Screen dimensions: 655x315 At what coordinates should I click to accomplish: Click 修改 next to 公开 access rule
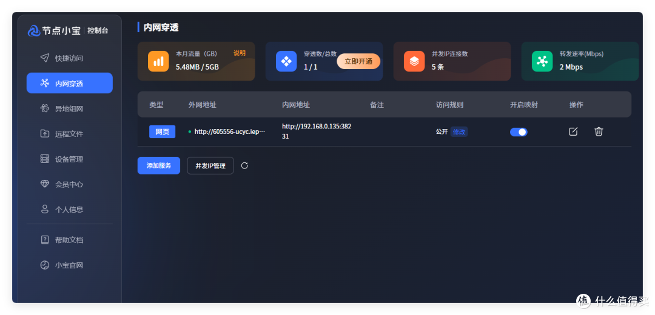458,132
